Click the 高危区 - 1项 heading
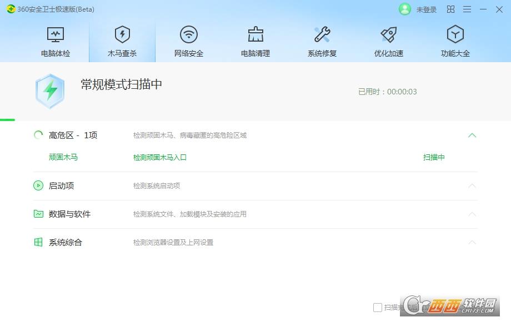This screenshot has width=511, height=322. pos(73,135)
